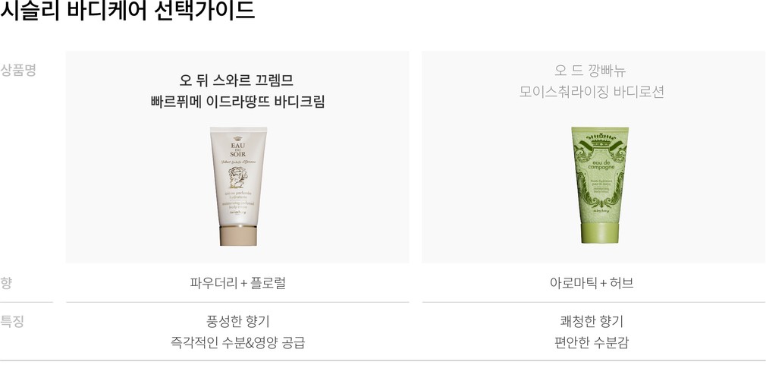
Task: Click the 파우더리 + 플로럴 scent cell
Action: (238, 283)
